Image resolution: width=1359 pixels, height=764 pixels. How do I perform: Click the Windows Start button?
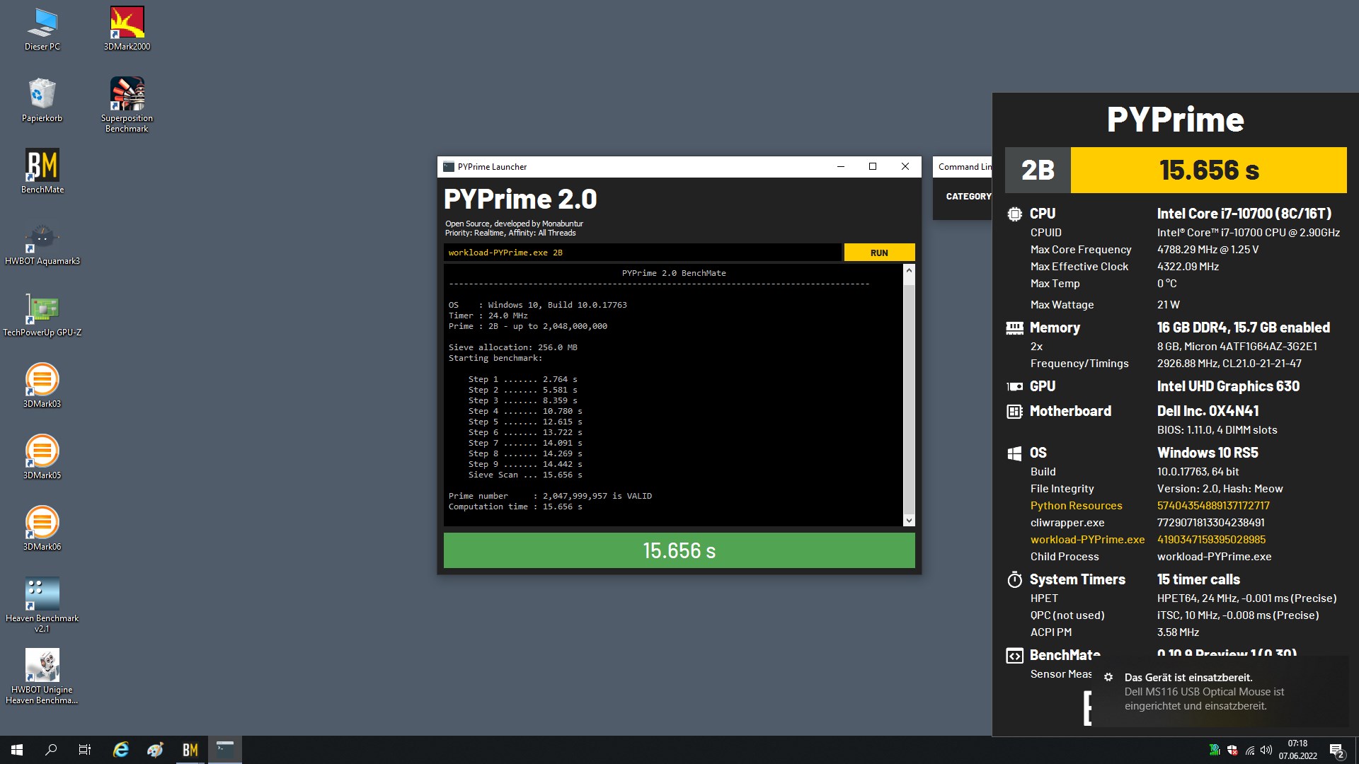17,750
